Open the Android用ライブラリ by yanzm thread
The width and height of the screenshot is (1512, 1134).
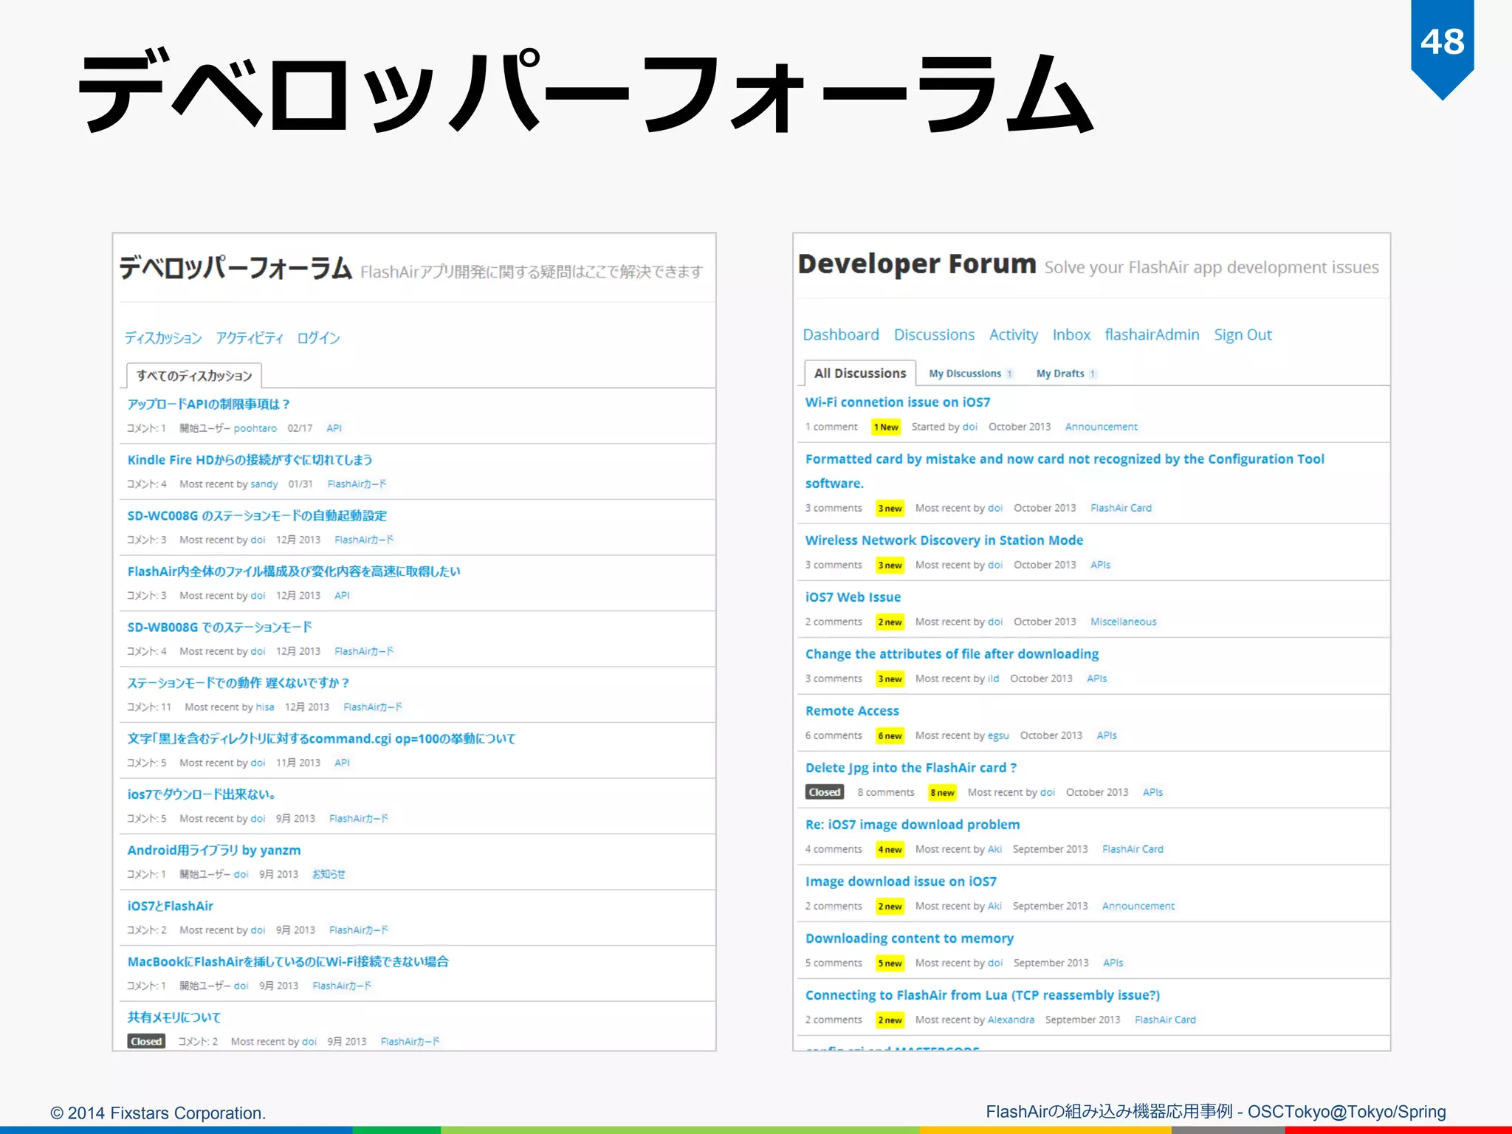point(213,850)
